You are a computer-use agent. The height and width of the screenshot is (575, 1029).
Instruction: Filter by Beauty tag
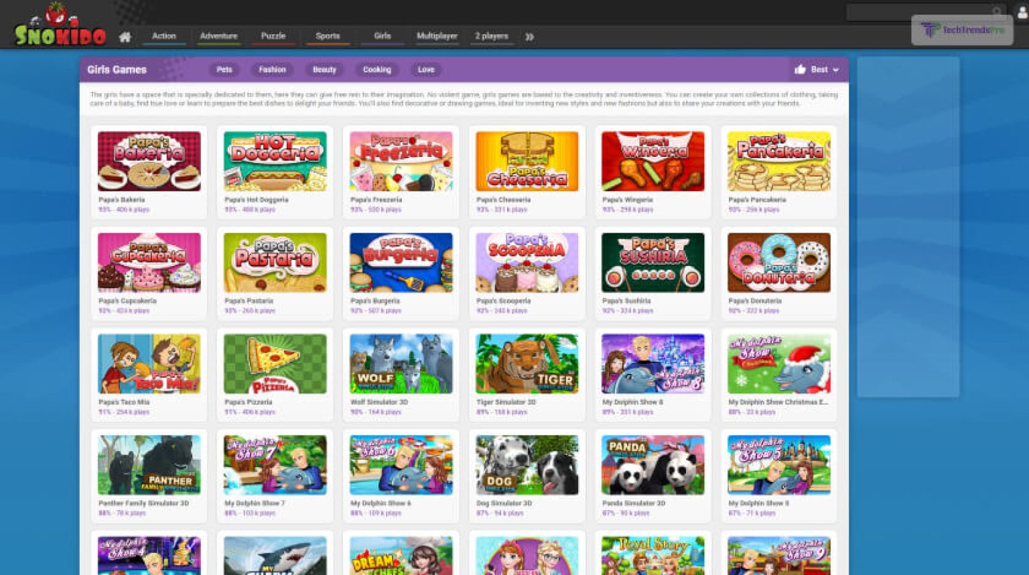tap(324, 70)
